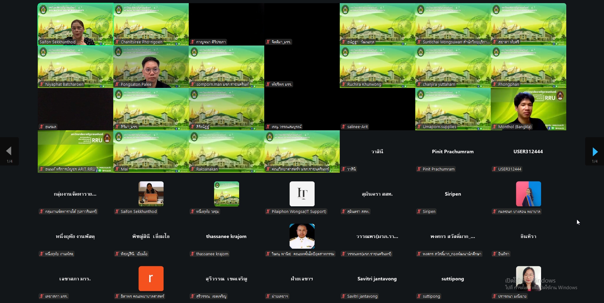Image resolution: width=604 pixels, height=303 pixels.
Task: Click muted mic icon for Savitri jantavong
Action: pyautogui.click(x=344, y=296)
